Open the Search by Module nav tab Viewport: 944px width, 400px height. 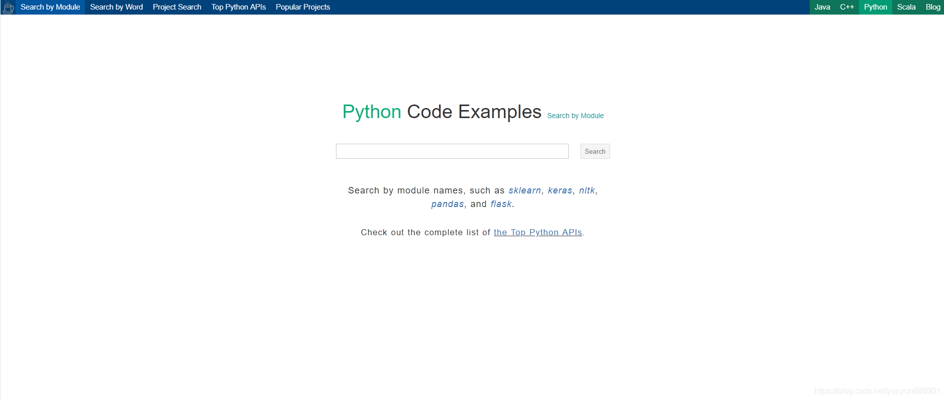pos(50,7)
